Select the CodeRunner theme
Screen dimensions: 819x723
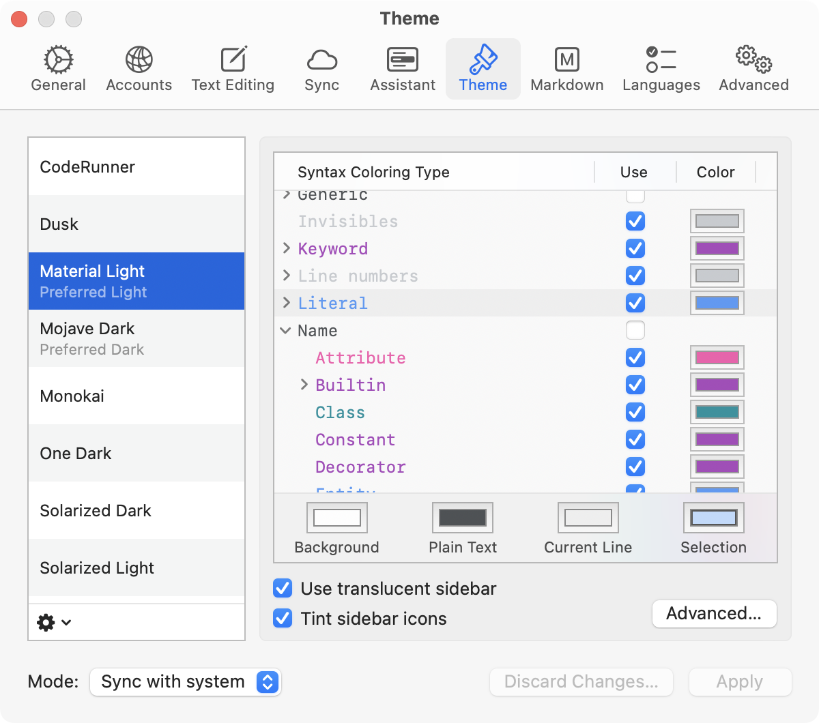[136, 167]
